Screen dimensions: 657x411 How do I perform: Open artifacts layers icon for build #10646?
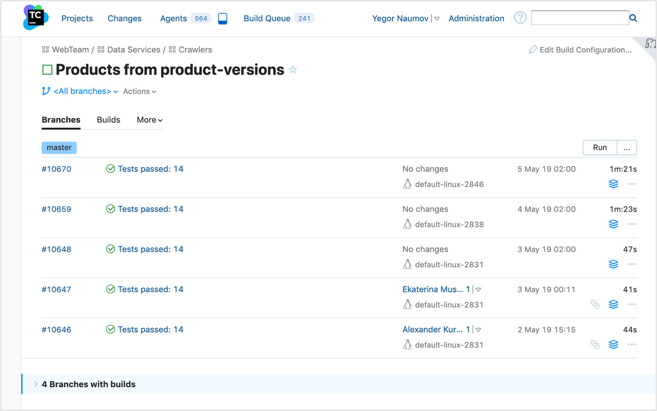613,345
